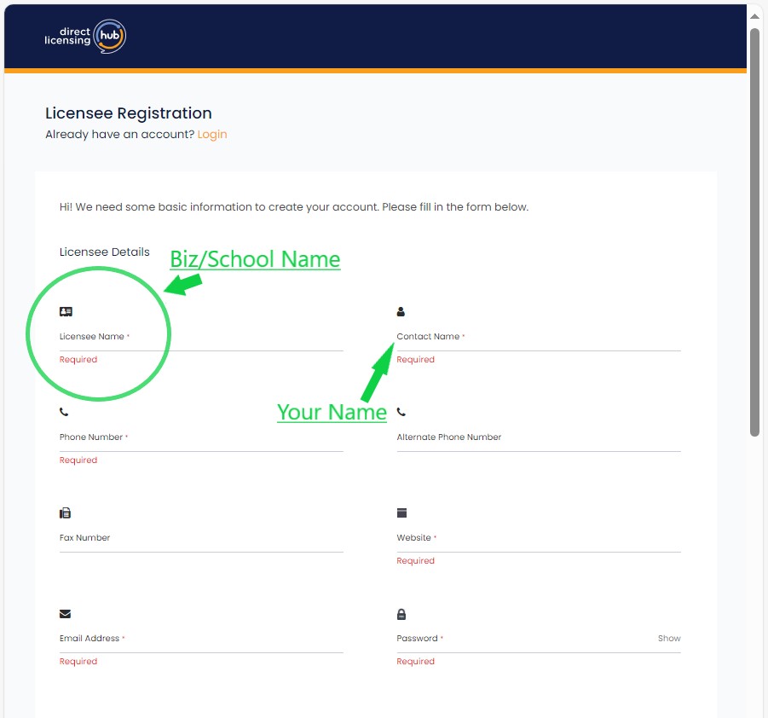Click the 'Already have an account?' text
This screenshot has height=718, width=768.
coord(120,134)
